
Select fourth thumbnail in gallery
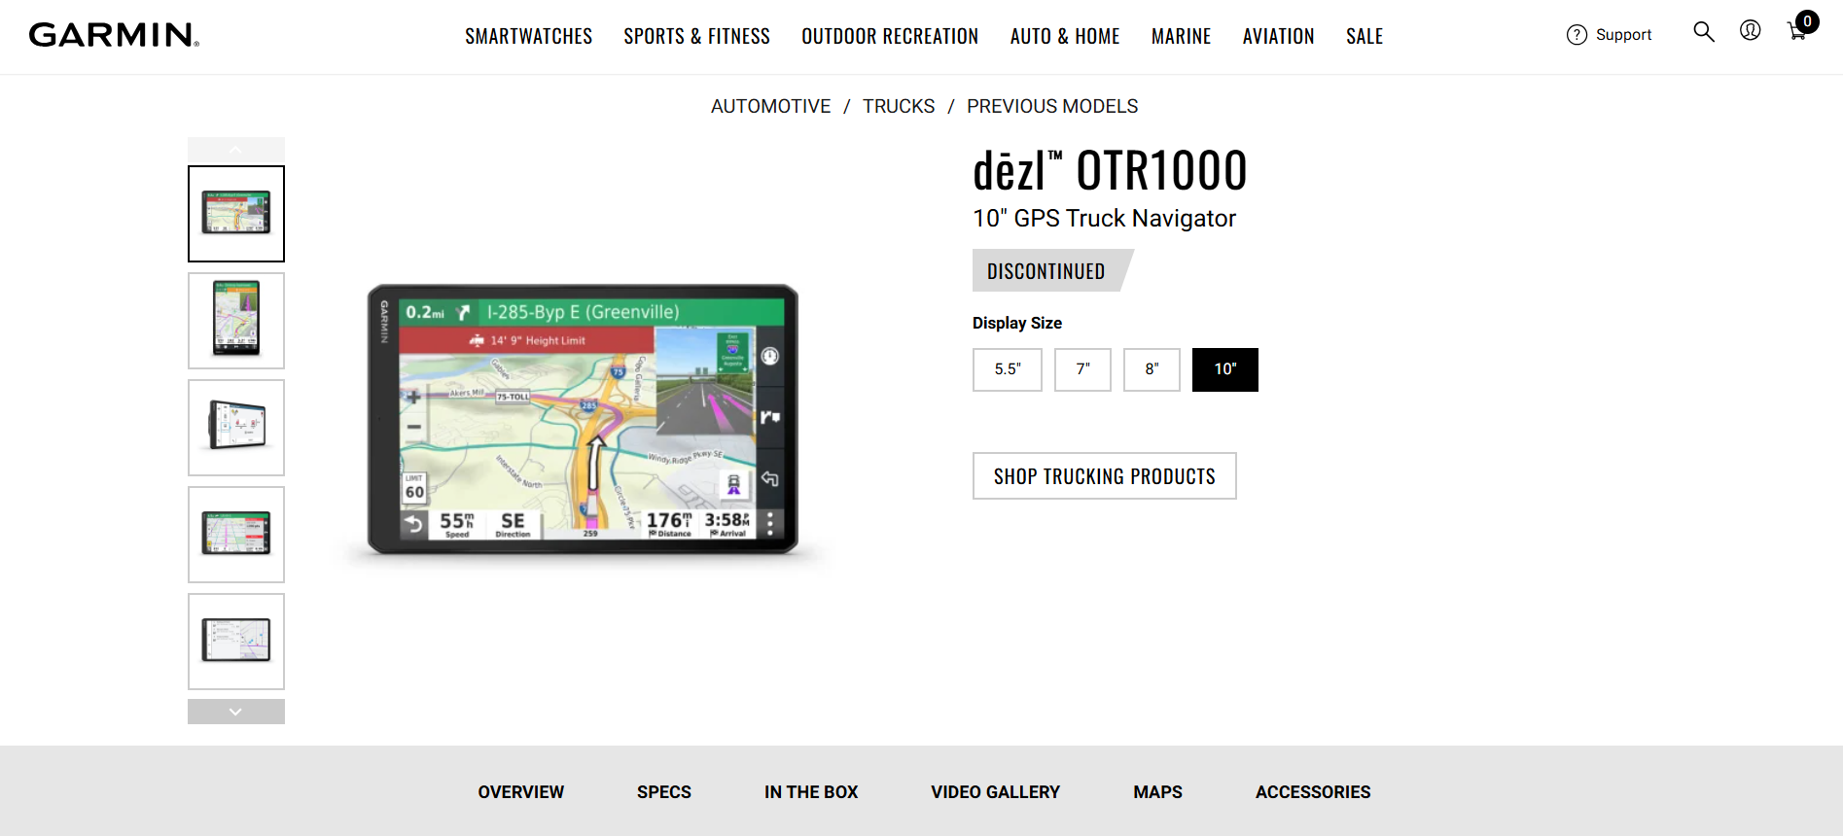236,535
